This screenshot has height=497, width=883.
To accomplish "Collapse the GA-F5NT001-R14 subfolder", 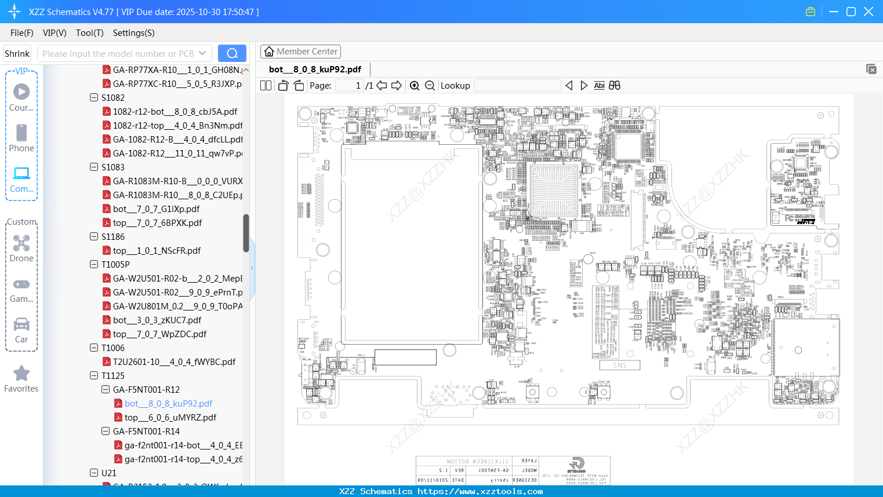I will [106, 431].
